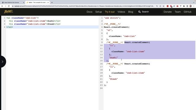Click the "Steak" string in the output

tap(113, 79)
